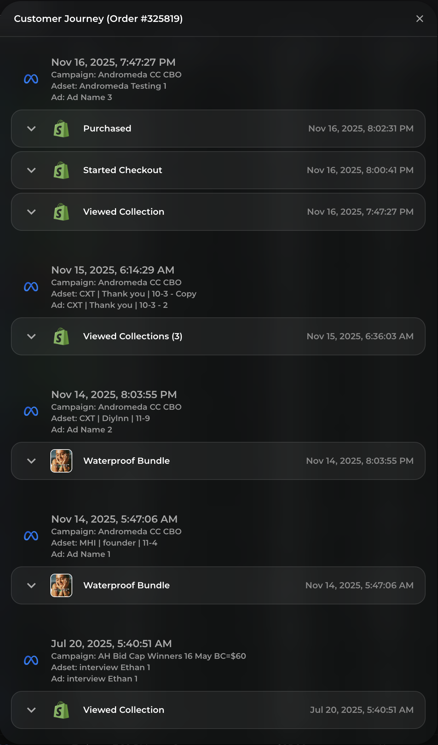Click the Jul 20 Viewed Collection timestamp
Image resolution: width=438 pixels, height=745 pixels.
point(362,710)
